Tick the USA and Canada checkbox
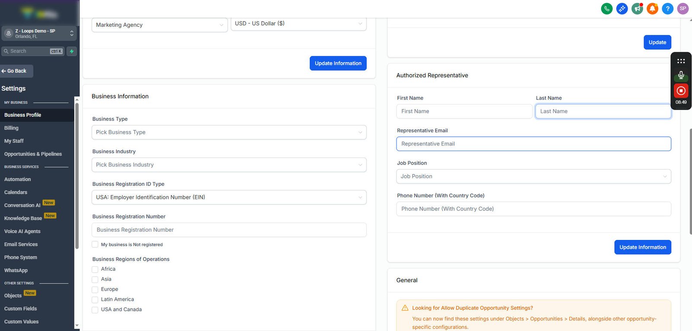The image size is (692, 331). (x=95, y=310)
